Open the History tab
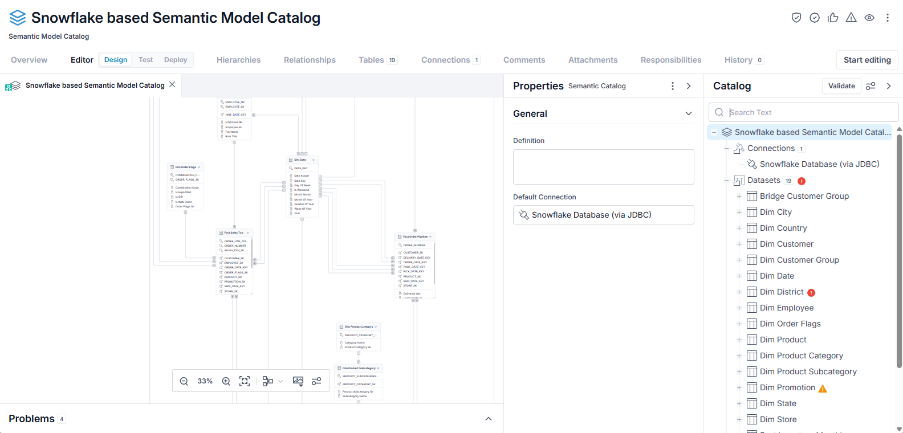The image size is (903, 433). click(x=744, y=60)
